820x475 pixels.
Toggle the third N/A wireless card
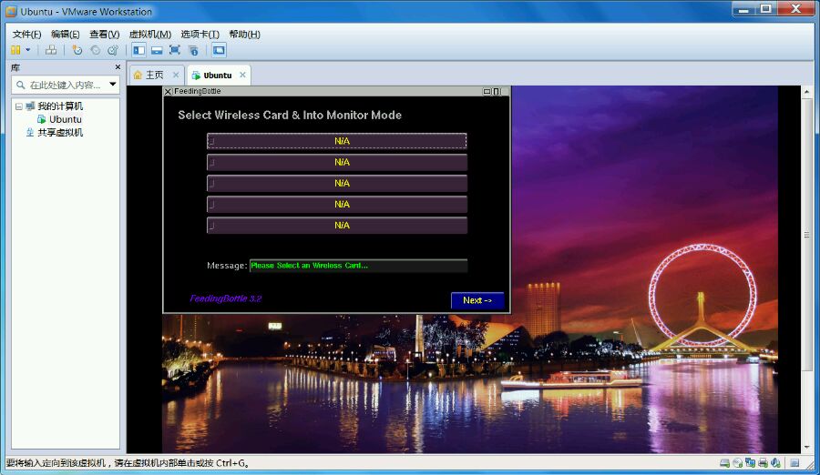pos(337,184)
